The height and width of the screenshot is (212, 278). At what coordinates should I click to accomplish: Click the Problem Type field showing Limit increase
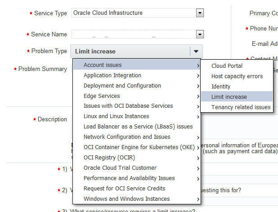coord(136,52)
